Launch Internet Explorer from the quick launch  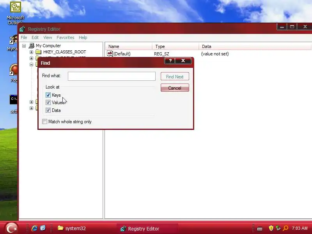(x=34, y=228)
